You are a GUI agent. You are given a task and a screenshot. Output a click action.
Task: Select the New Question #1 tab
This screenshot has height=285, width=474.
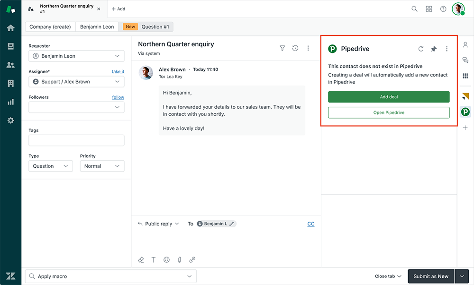coord(146,27)
